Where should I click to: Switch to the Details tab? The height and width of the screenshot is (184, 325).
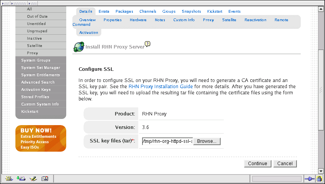tap(85, 12)
